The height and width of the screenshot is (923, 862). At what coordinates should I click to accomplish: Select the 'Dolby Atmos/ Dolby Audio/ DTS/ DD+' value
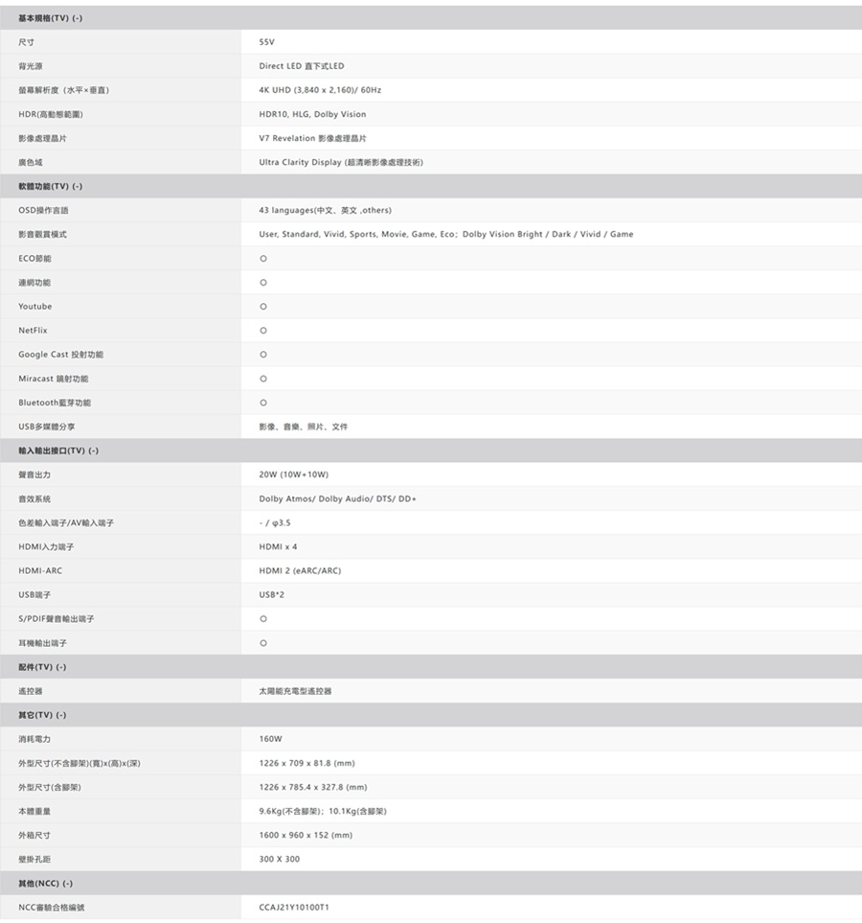tap(338, 498)
